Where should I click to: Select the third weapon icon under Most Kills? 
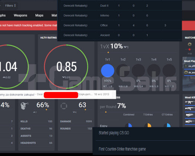tap(190, 115)
